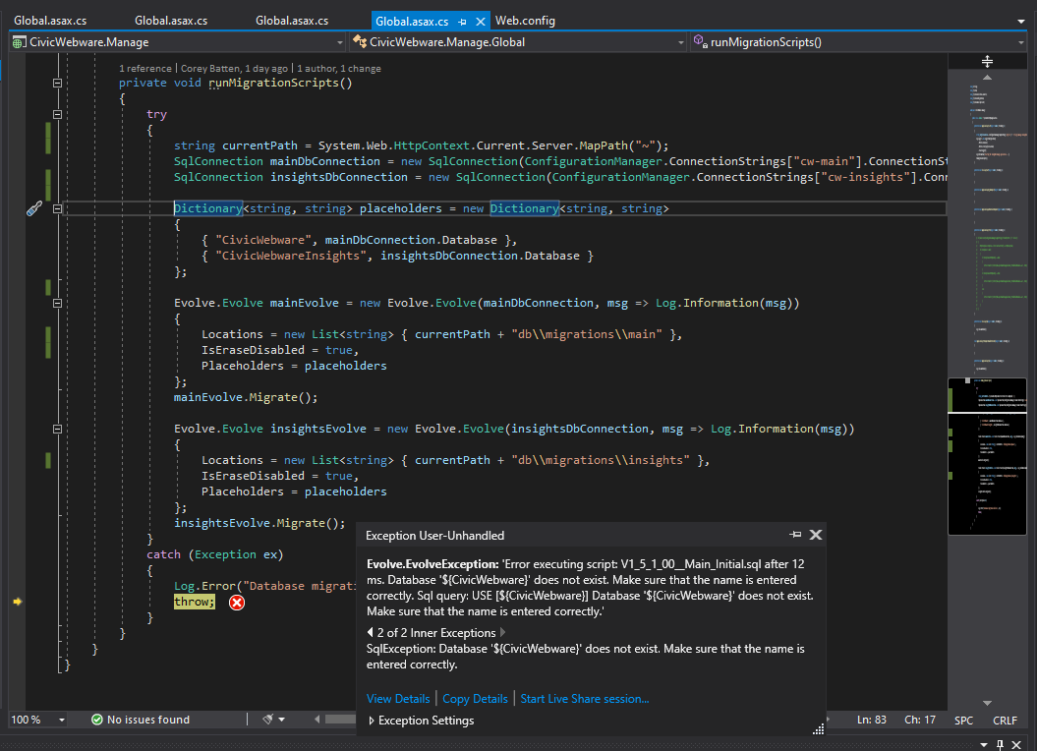Viewport: 1037px width, 751px height.
Task: Close the active Global.asax.cs tab
Action: pos(479,20)
